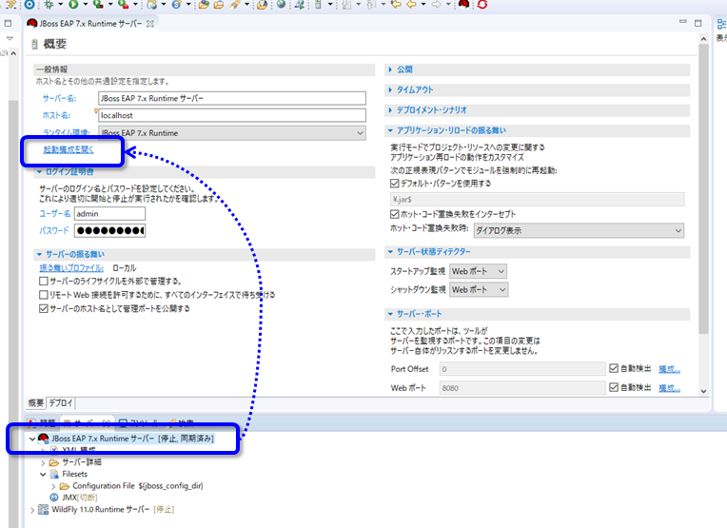727x528 pixels.
Task: Click the last edit location arrow icon
Action: coord(396,5)
